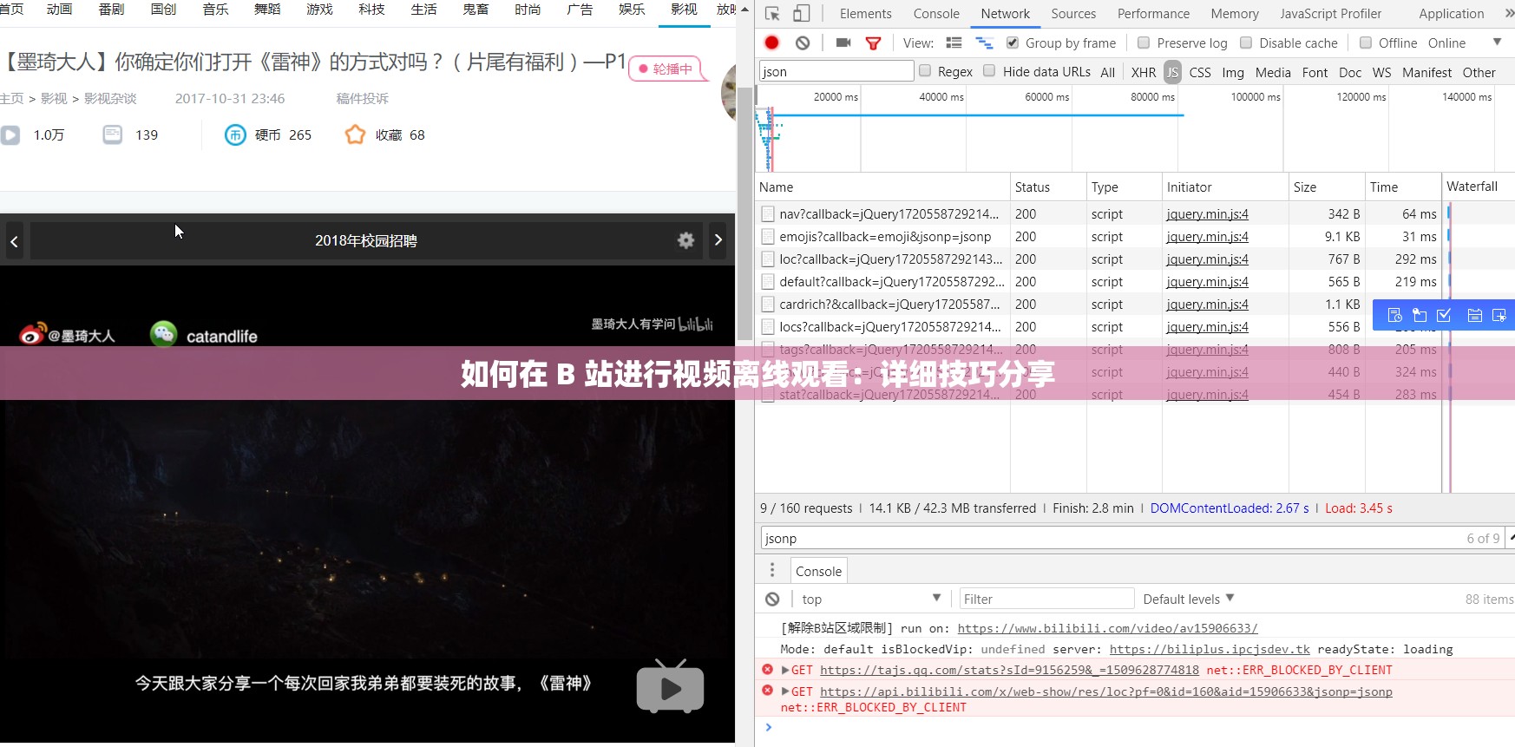Click the coin icon beside 硬币 265
Viewport: 1515px width, 747px height.
[235, 134]
